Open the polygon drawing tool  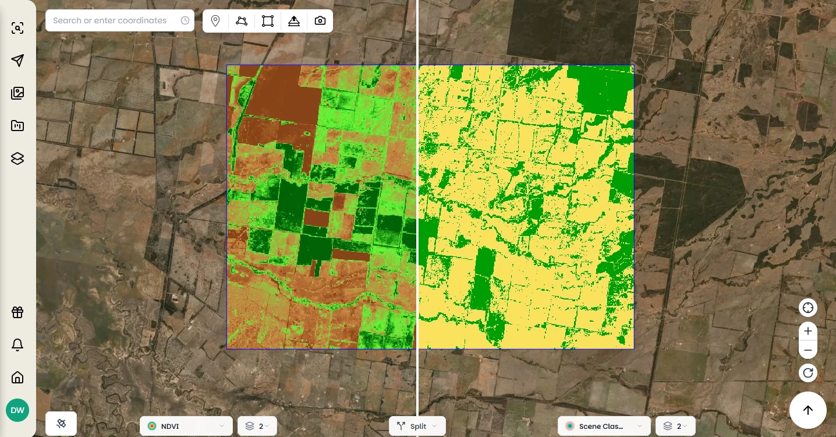242,20
